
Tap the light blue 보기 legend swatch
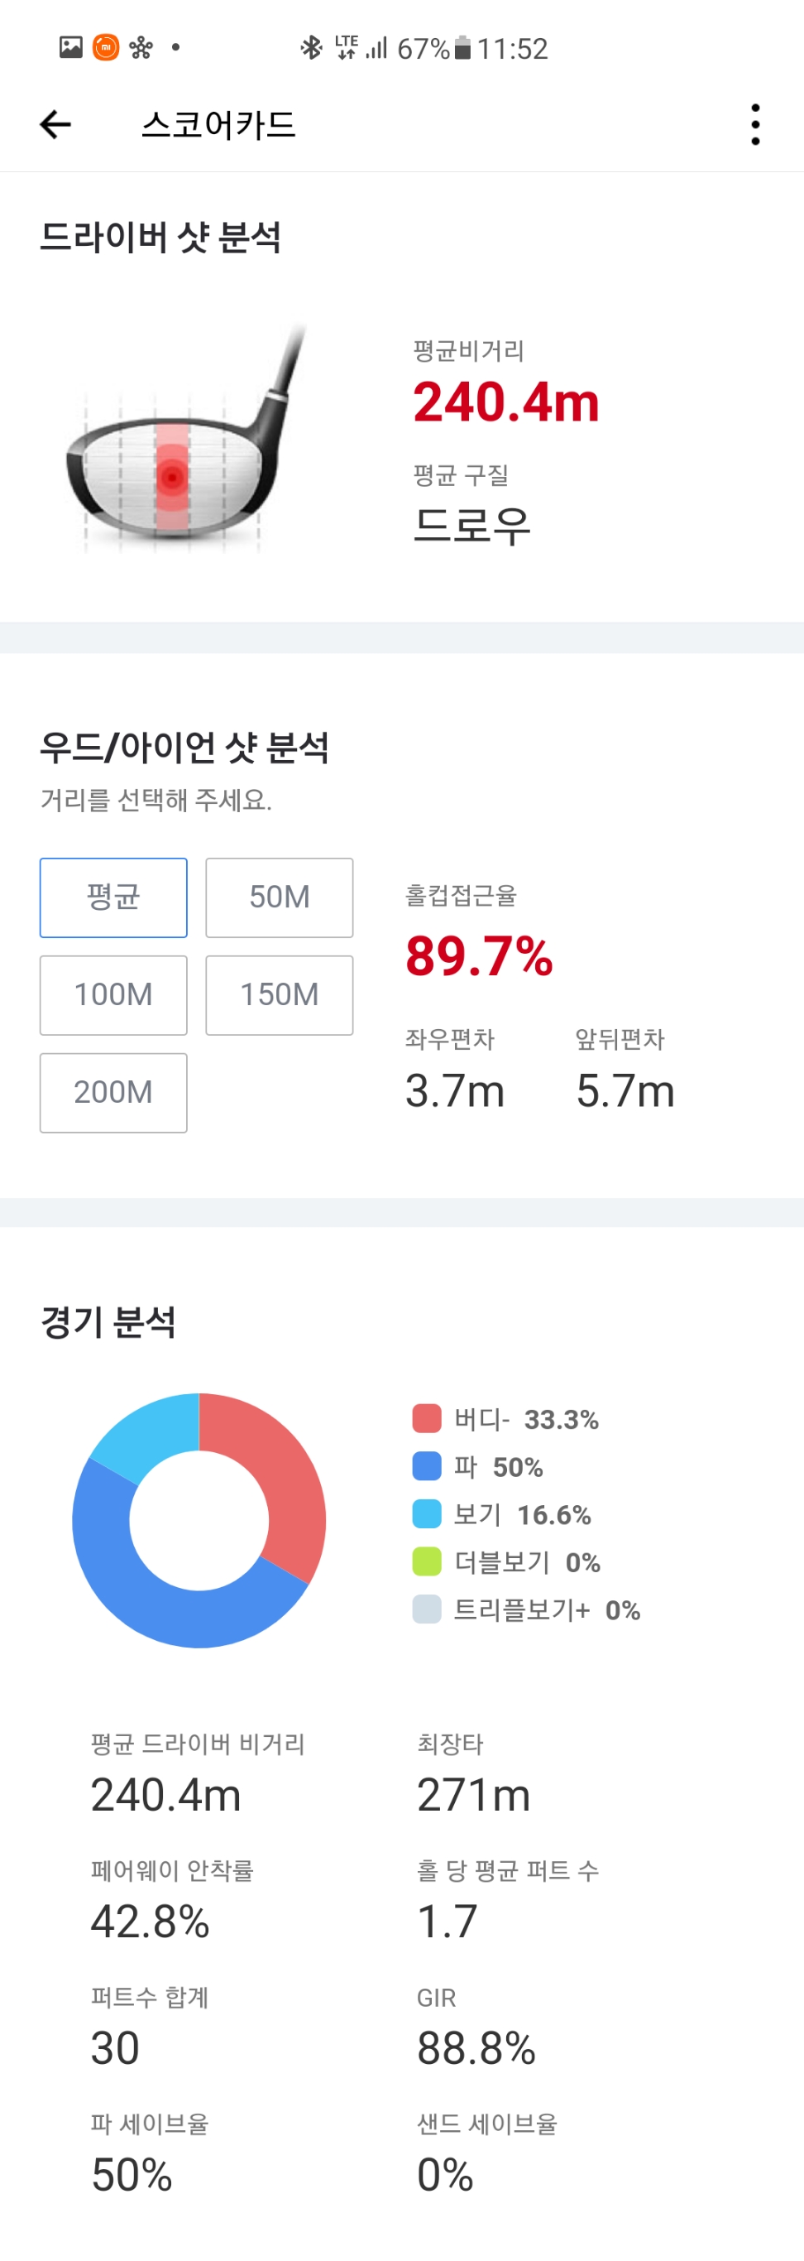[427, 1514]
